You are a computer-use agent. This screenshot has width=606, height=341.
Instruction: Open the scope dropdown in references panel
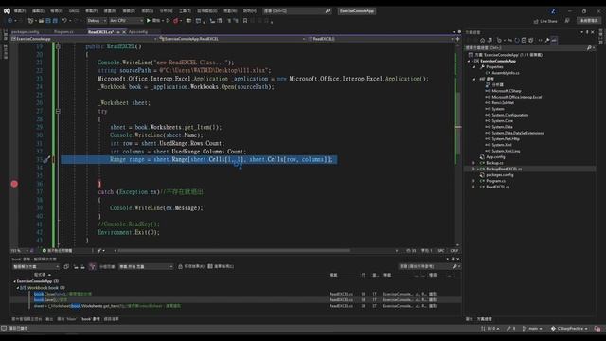click(36, 267)
